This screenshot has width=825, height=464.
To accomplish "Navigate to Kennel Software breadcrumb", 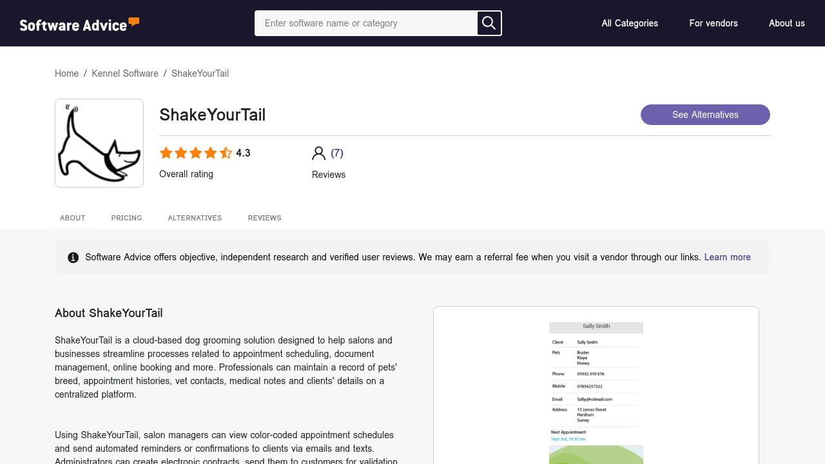I will tap(125, 73).
